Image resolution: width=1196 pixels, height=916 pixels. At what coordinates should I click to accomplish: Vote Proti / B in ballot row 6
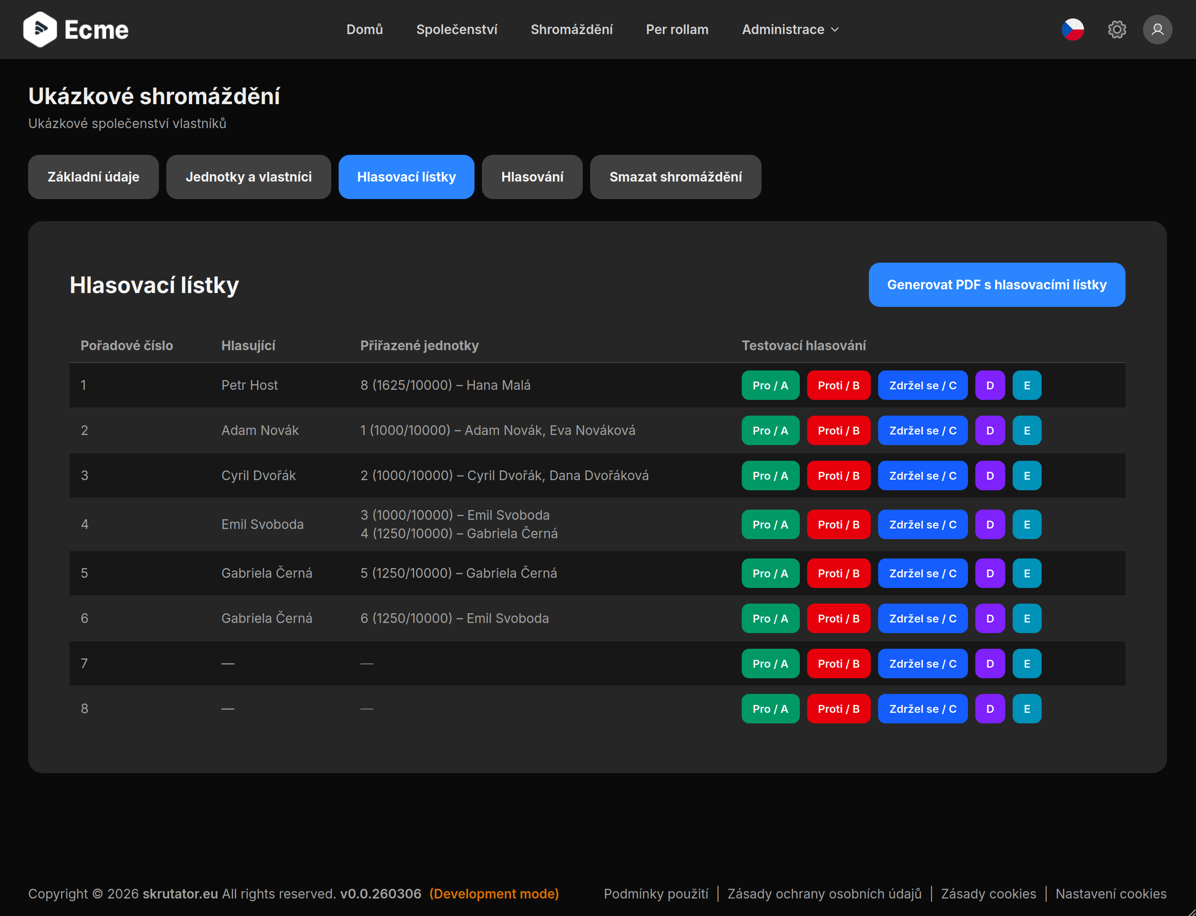point(838,619)
